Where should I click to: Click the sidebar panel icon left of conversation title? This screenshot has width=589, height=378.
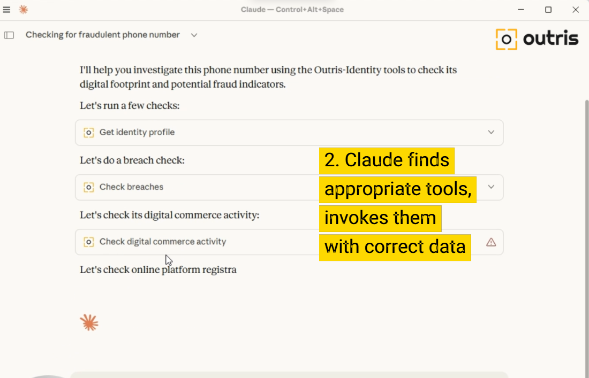click(x=9, y=34)
